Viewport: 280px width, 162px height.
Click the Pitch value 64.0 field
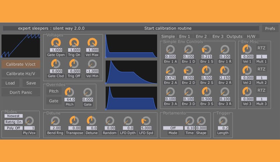click(70, 99)
